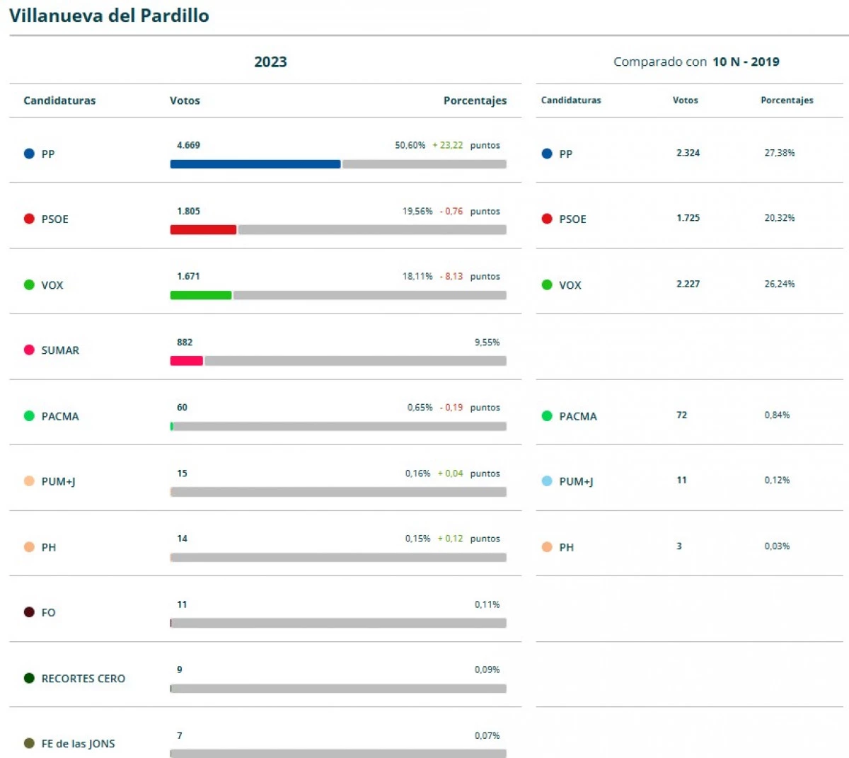
Task: Click the FO percentage "0,11%"
Action: (x=487, y=604)
